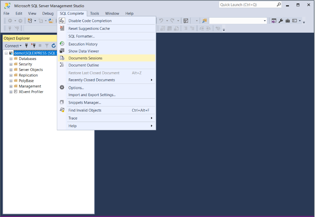This screenshot has width=315, height=217.
Task: Collapse the demo\SQLEXPRESS server node
Action: click(x=6, y=53)
